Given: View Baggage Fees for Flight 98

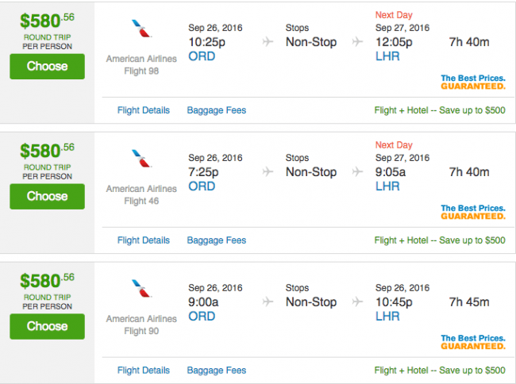Looking at the screenshot, I should (x=217, y=110).
